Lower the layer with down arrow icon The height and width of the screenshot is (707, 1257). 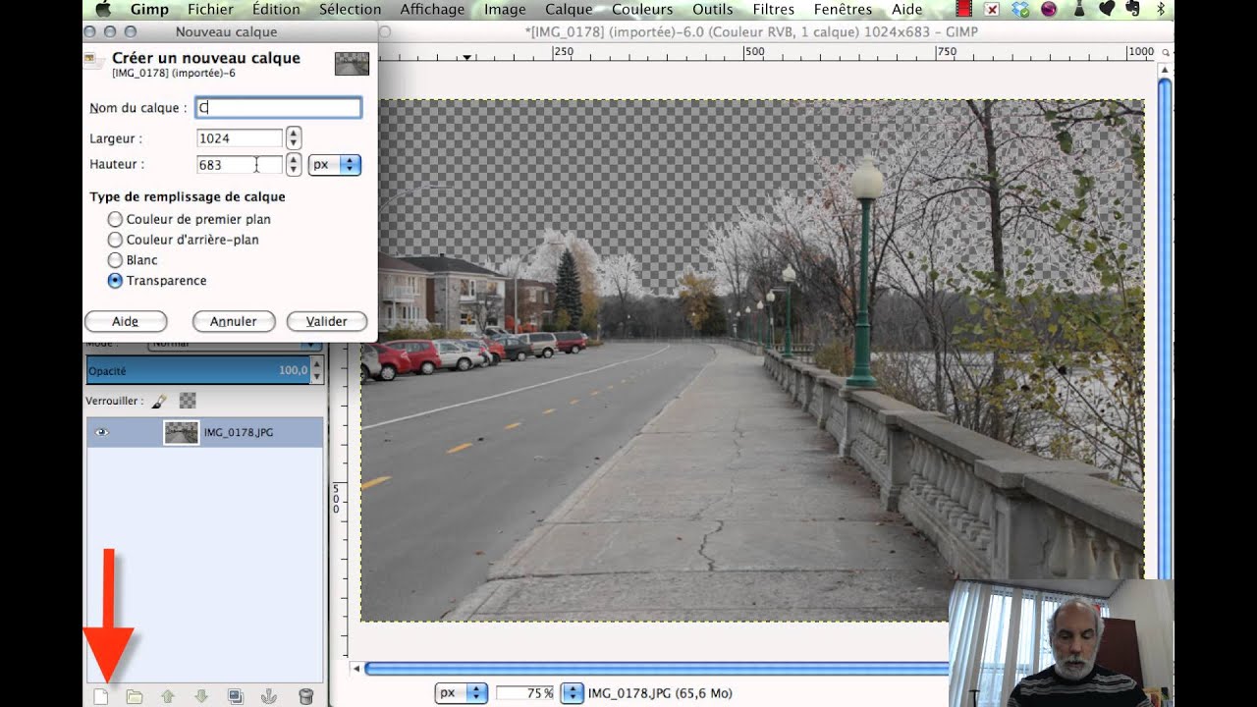[201, 696]
